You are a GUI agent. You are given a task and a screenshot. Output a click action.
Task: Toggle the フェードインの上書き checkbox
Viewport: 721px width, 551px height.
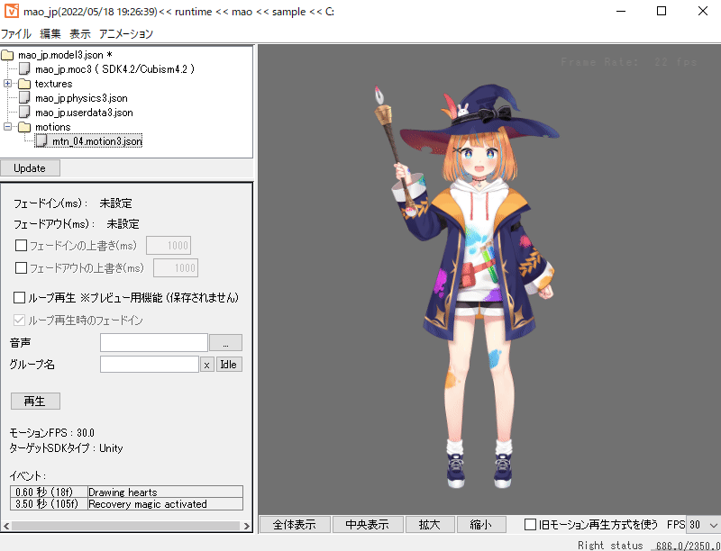click(22, 245)
